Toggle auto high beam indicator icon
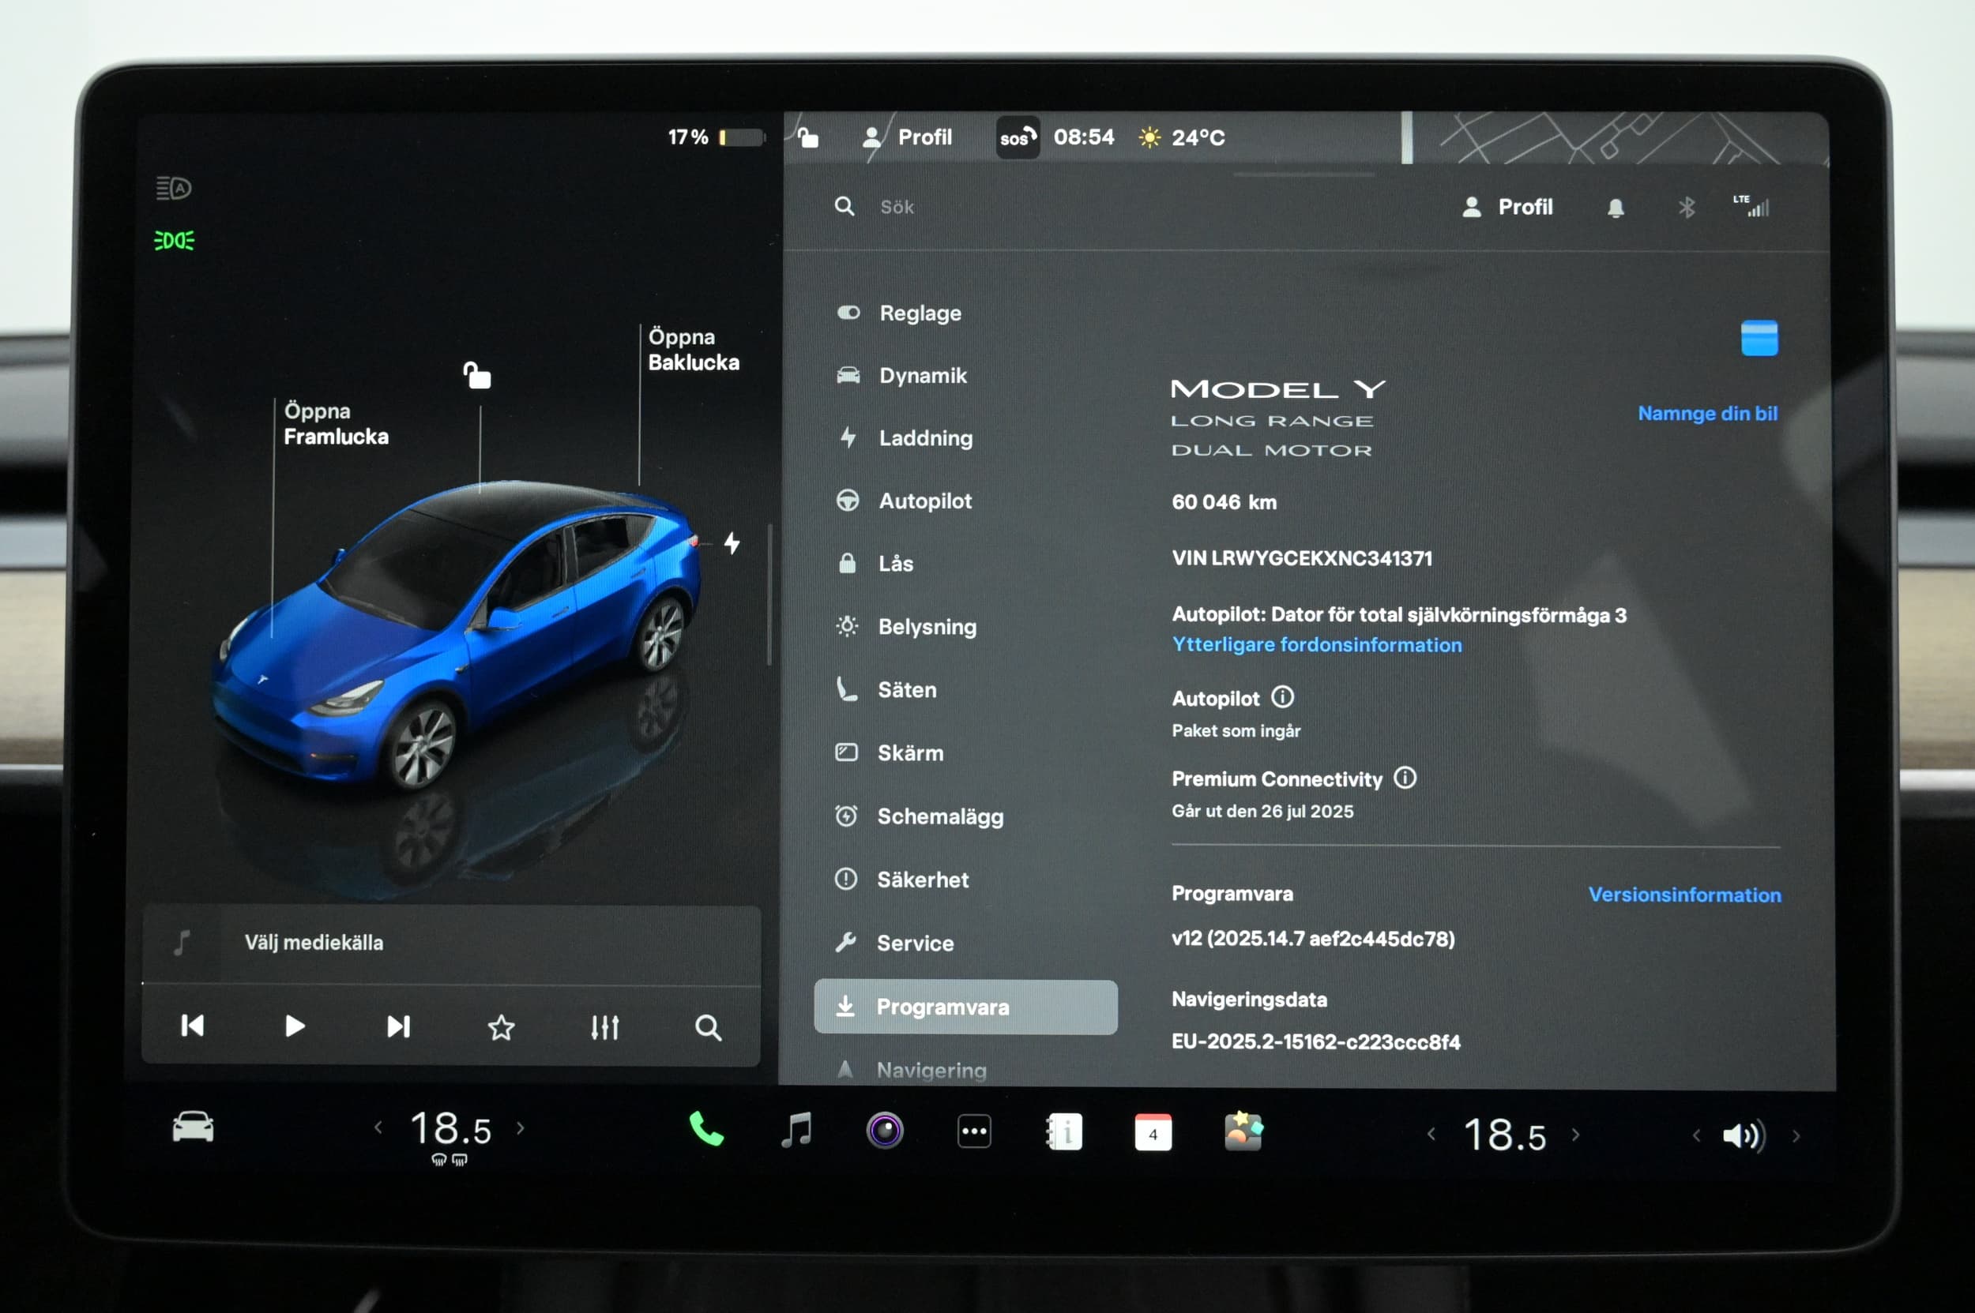 pos(174,189)
